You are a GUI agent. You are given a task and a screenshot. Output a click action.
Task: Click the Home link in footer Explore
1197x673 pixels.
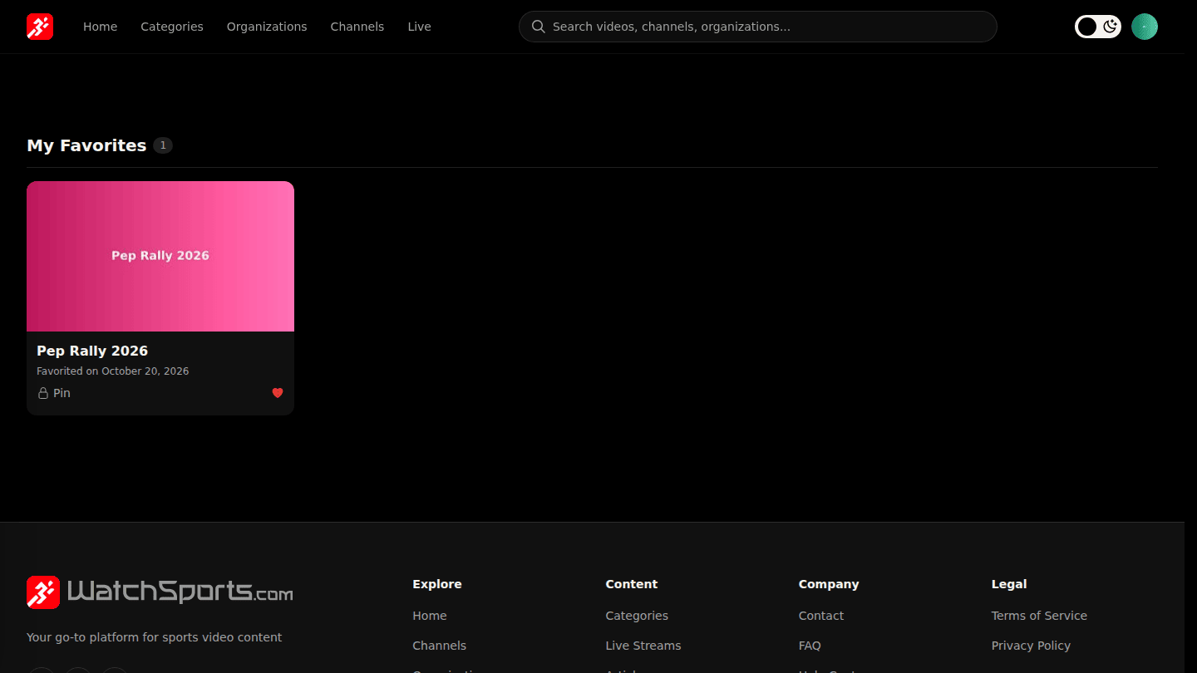(430, 616)
